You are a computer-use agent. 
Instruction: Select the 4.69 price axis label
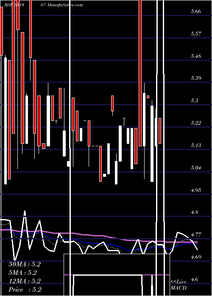point(196,257)
